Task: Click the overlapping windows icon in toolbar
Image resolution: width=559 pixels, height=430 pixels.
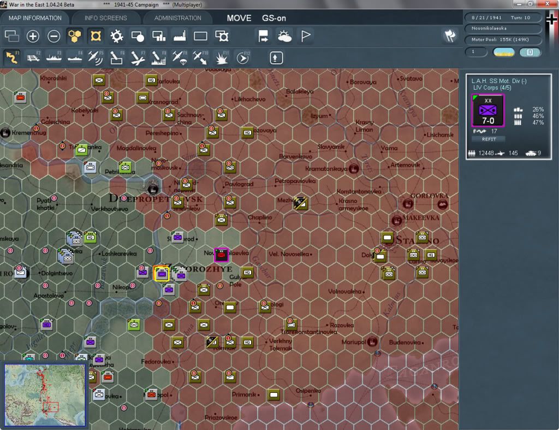Action: 12,36
